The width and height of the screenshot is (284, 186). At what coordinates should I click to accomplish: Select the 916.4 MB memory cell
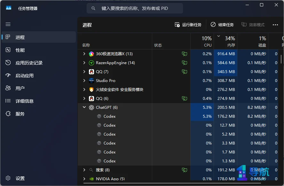(x=225, y=54)
